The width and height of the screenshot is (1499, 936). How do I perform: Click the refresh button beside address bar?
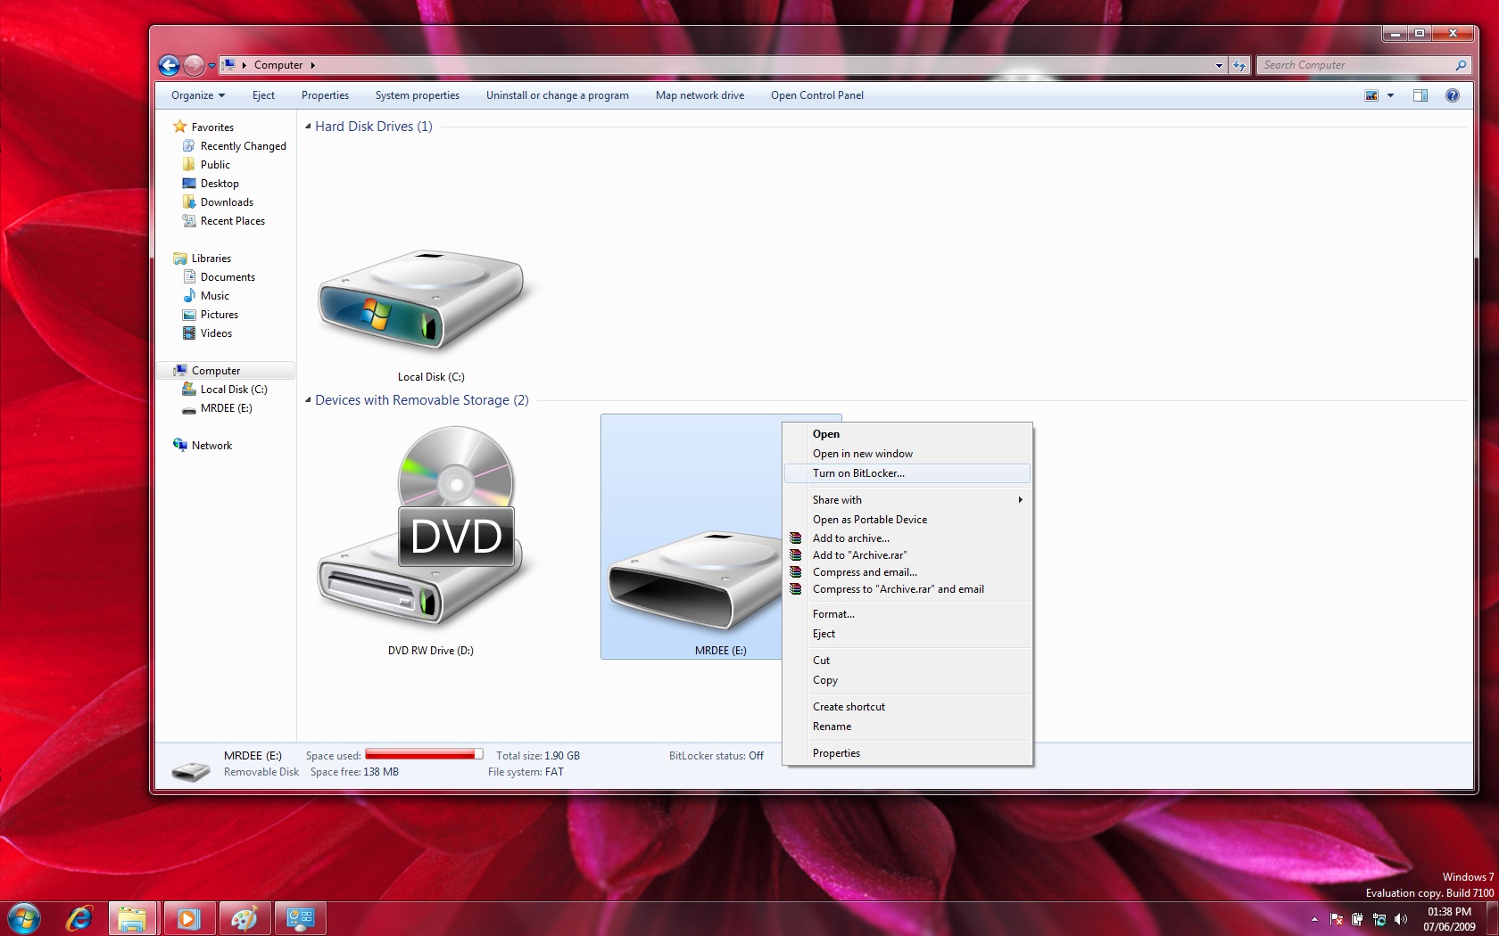[x=1239, y=65]
